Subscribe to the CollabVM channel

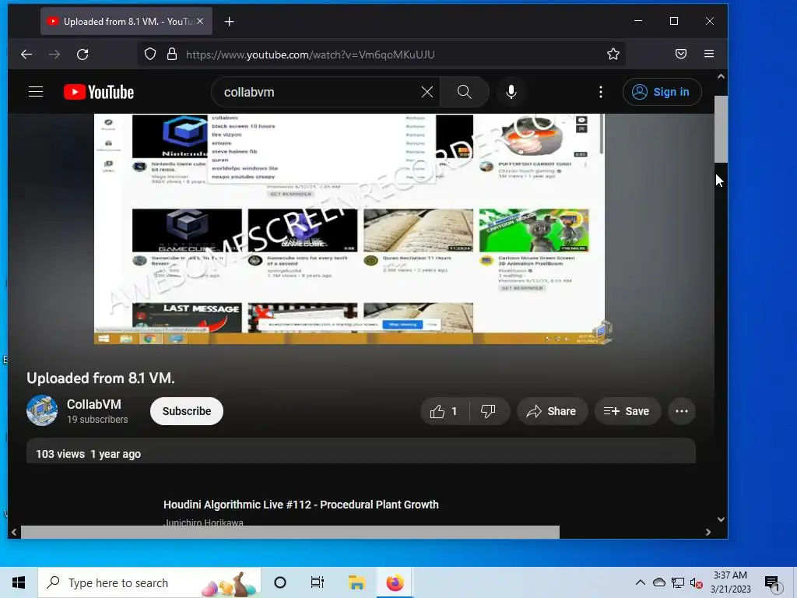point(187,411)
